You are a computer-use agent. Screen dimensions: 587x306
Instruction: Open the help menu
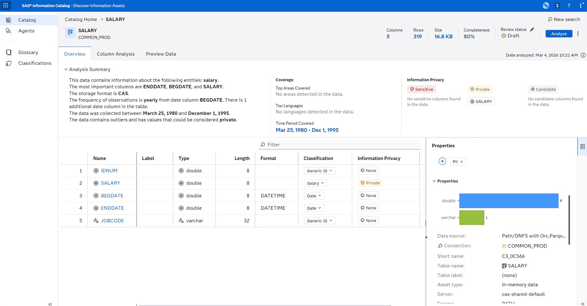(569, 6)
